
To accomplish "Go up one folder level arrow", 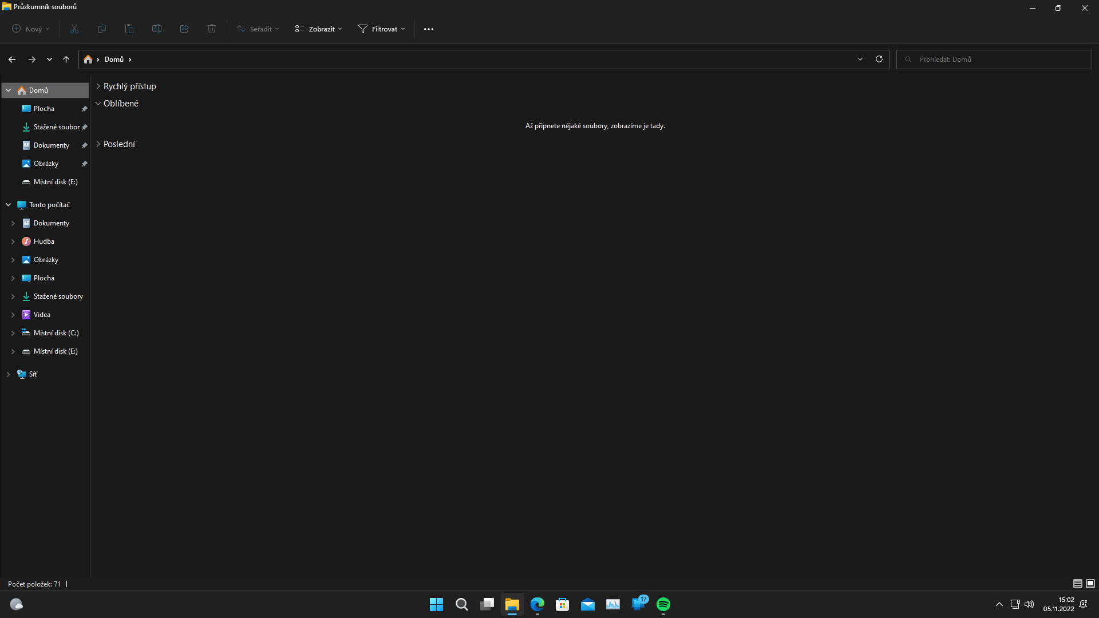I will [66, 60].
